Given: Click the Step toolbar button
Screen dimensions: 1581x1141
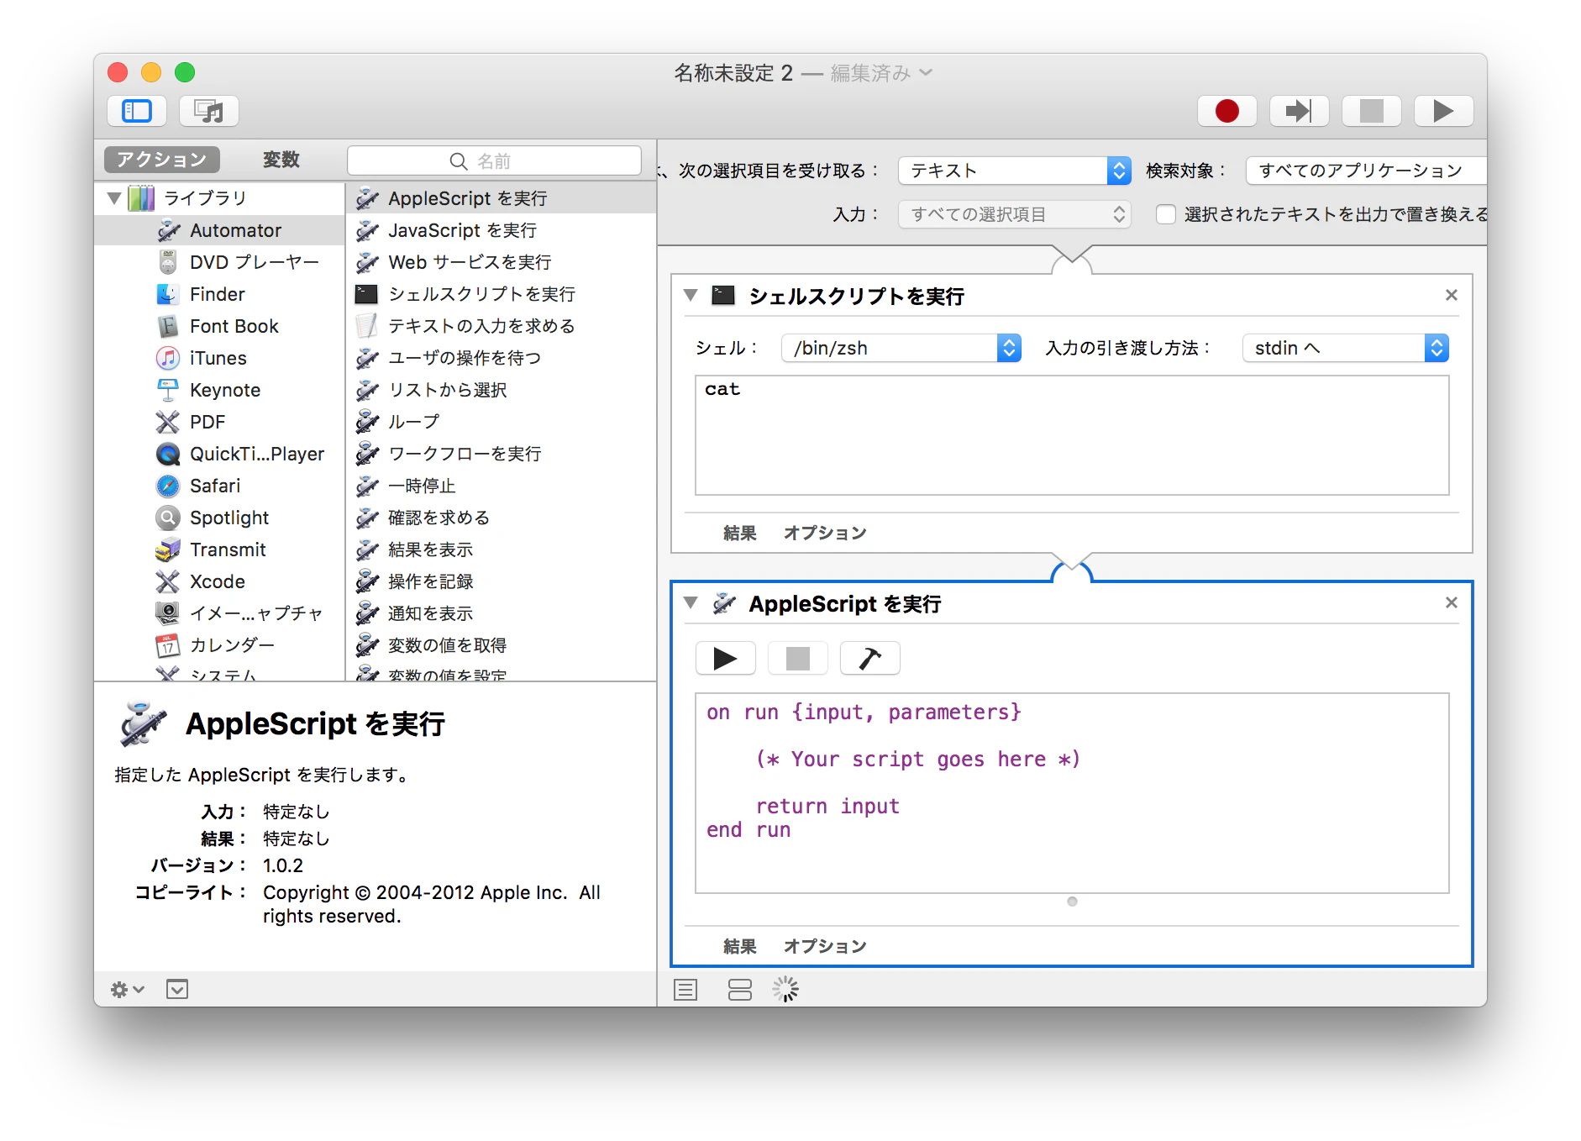Looking at the screenshot, I should point(1299,111).
